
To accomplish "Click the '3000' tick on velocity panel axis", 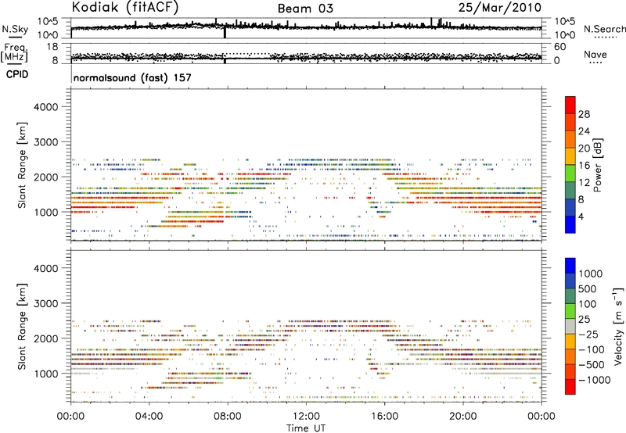I will (45, 303).
